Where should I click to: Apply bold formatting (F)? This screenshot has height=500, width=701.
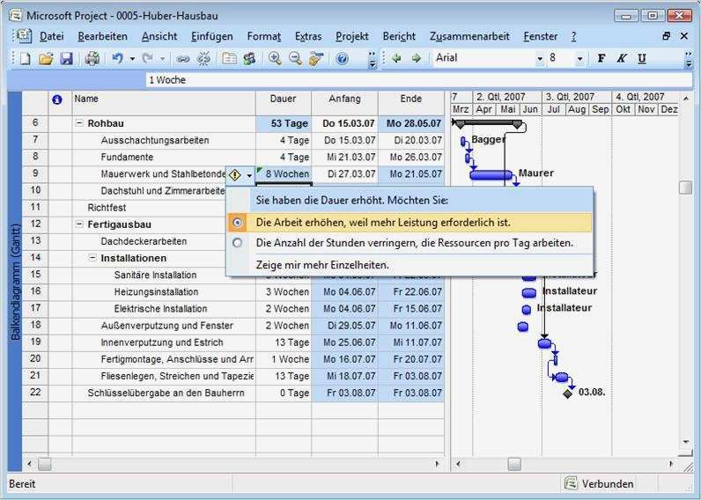pos(601,58)
